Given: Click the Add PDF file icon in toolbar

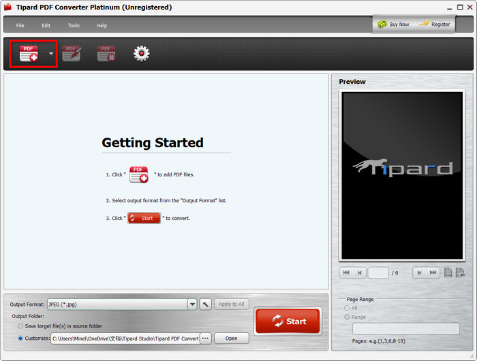Looking at the screenshot, I should click(x=29, y=54).
